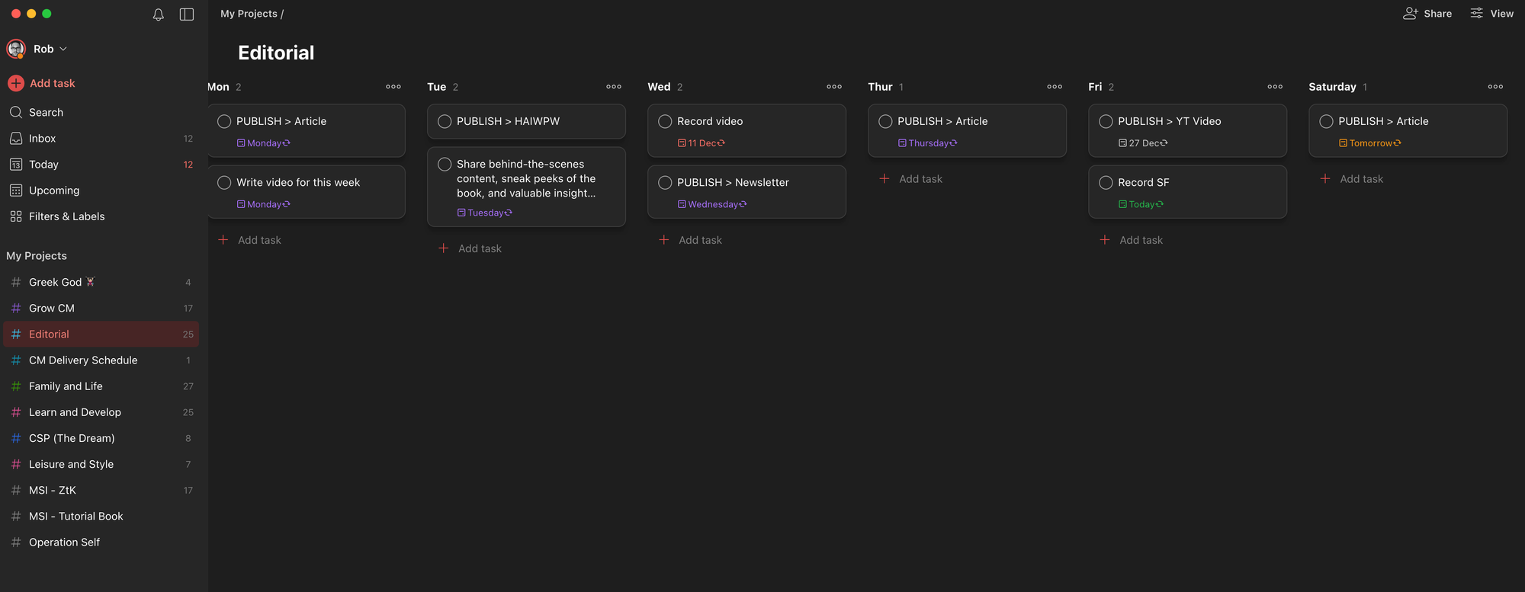Open Mon column more options menu
This screenshot has height=592, width=1525.
pos(393,87)
